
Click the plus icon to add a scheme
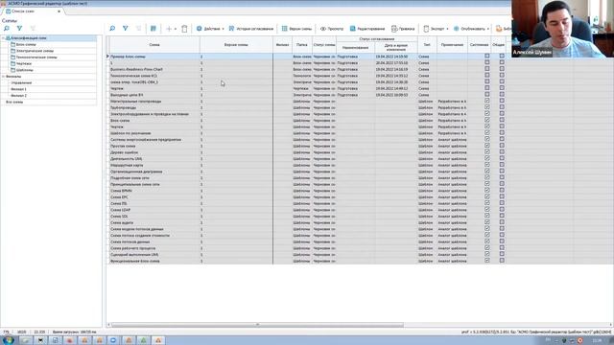click(x=169, y=29)
